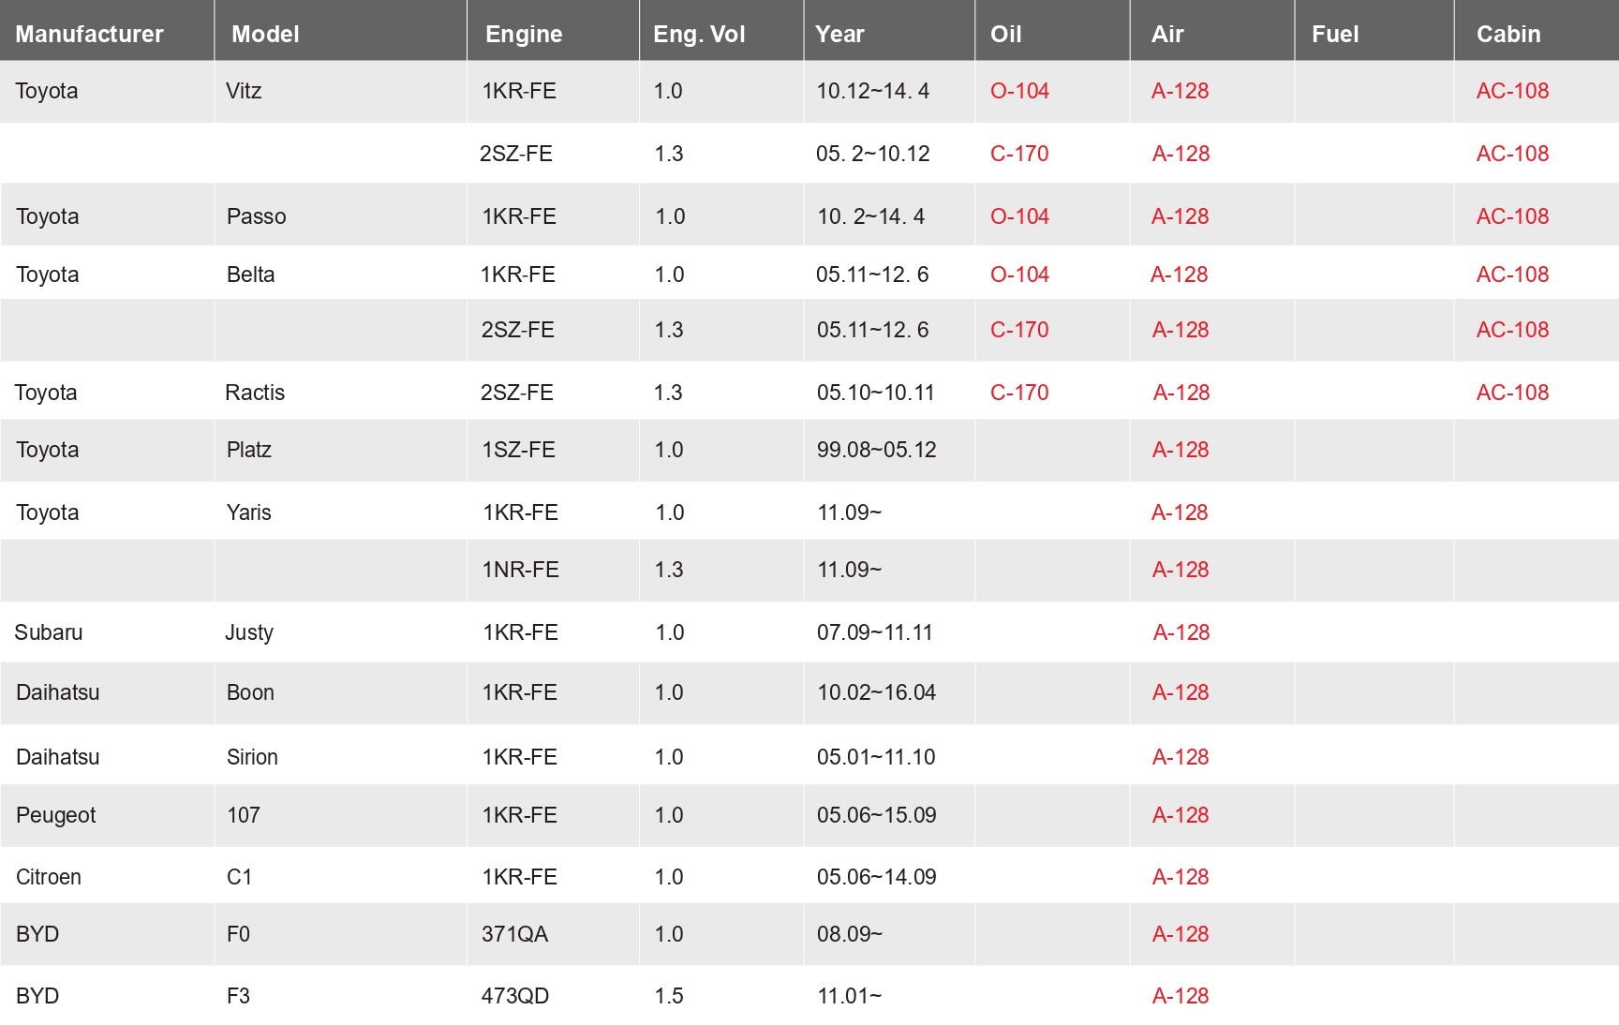Click the Eng. Vol column header
Screen dimensions: 1619x1025
699,35
